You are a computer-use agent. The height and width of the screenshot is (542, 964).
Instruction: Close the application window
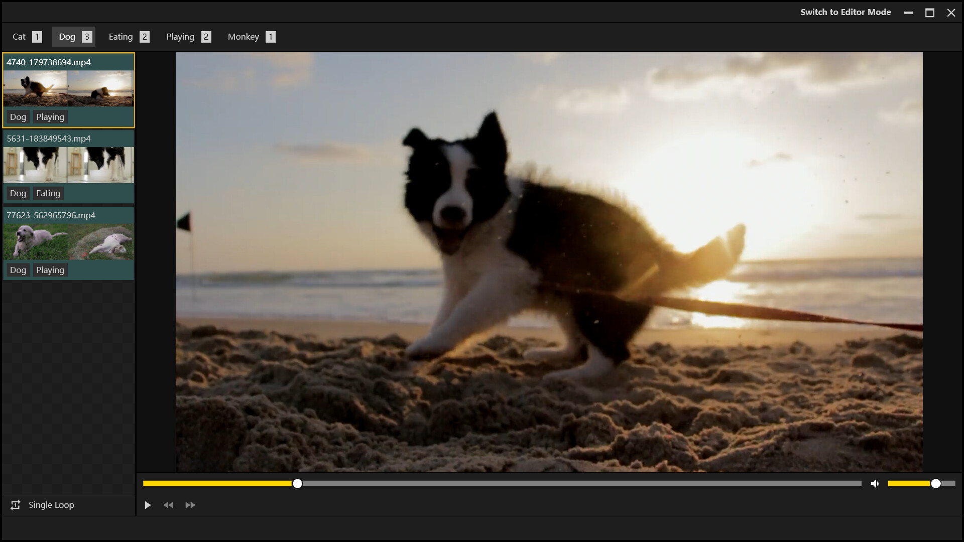point(951,13)
